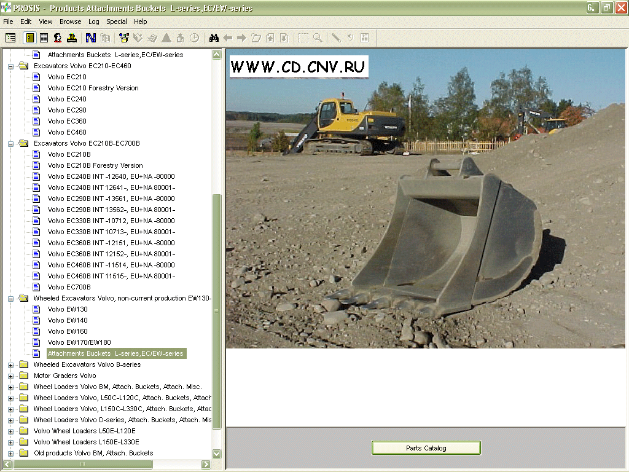The width and height of the screenshot is (629, 472).
Task: Select Volvo EW170/EW180 tree item
Action: [79, 342]
